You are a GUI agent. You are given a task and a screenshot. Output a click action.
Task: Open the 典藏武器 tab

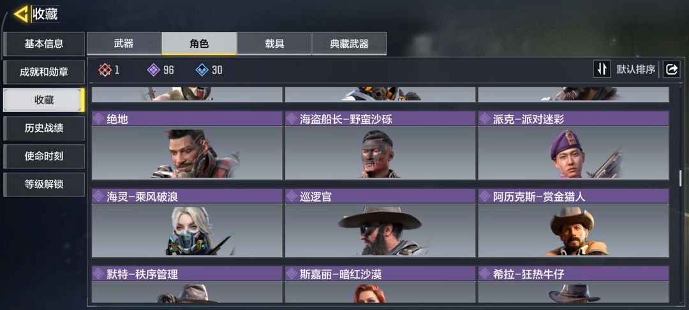point(350,43)
